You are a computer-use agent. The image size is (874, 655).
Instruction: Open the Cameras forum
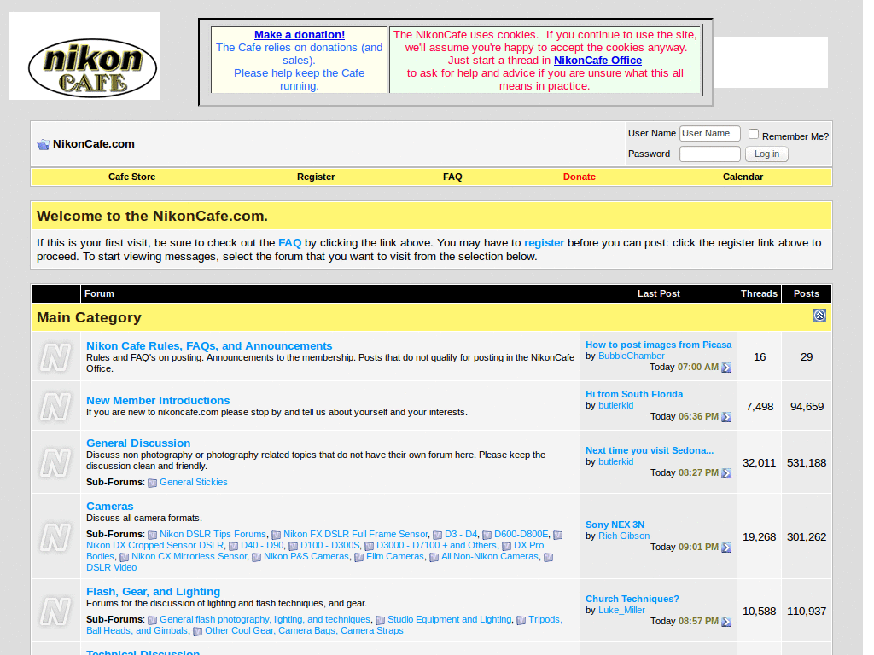pyautogui.click(x=110, y=507)
